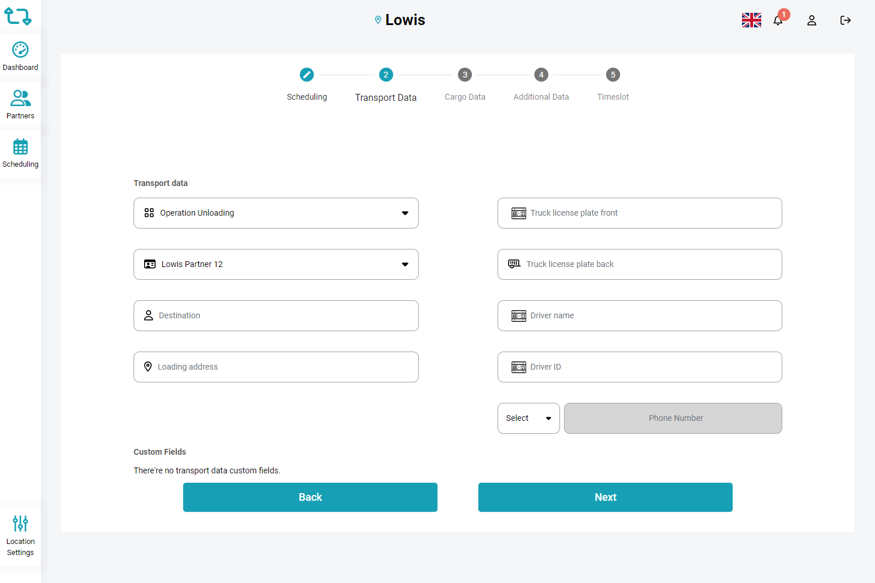Open Scheduling calendar icon in sidebar
The image size is (875, 583).
20,147
